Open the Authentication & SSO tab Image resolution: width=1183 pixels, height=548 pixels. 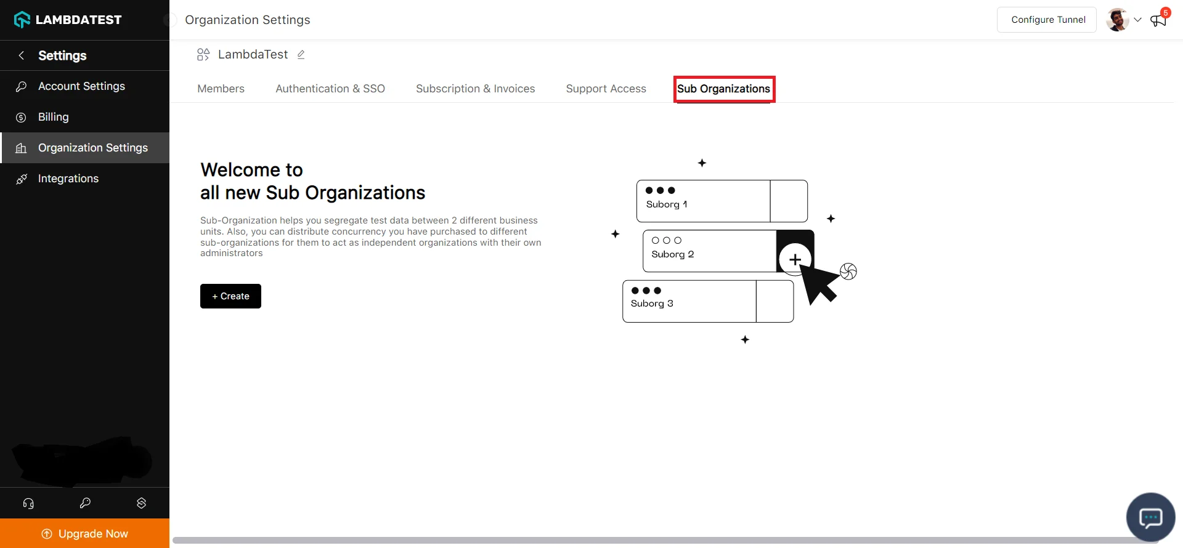(330, 89)
